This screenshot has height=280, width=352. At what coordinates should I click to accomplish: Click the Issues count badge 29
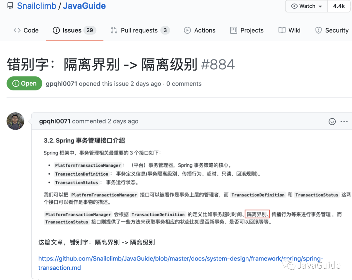pyautogui.click(x=90, y=30)
